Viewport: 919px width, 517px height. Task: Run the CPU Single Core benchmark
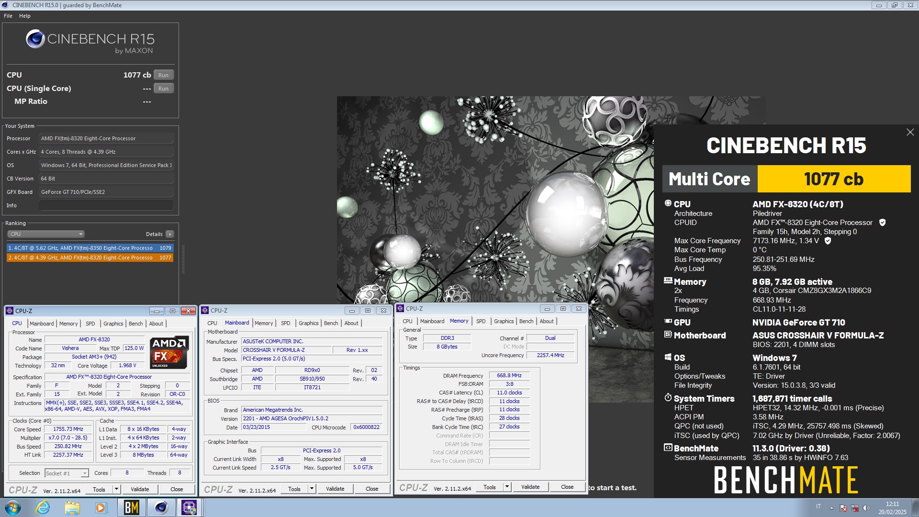click(163, 89)
